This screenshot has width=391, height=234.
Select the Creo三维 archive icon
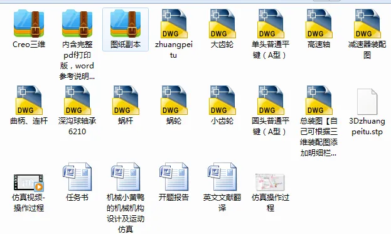(29, 24)
